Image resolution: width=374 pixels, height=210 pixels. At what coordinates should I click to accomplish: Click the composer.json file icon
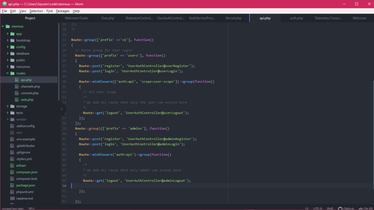point(12,172)
